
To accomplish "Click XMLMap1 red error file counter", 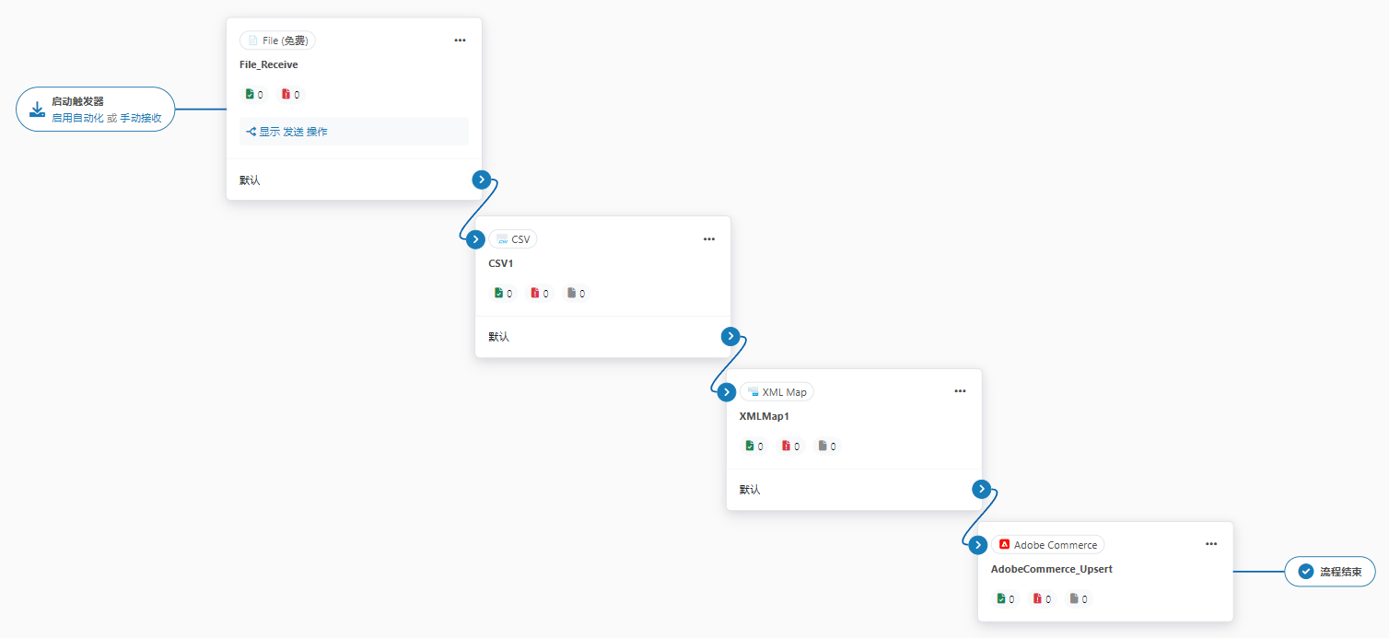I will coord(791,446).
